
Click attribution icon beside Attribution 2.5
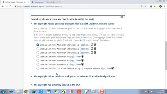point(82,64)
